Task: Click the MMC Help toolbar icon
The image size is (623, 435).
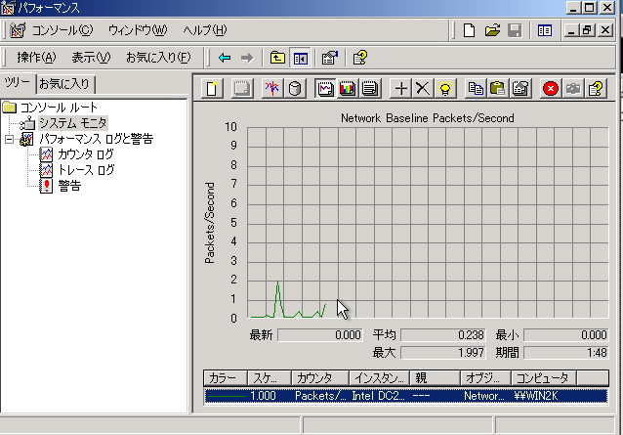Action: (x=360, y=58)
